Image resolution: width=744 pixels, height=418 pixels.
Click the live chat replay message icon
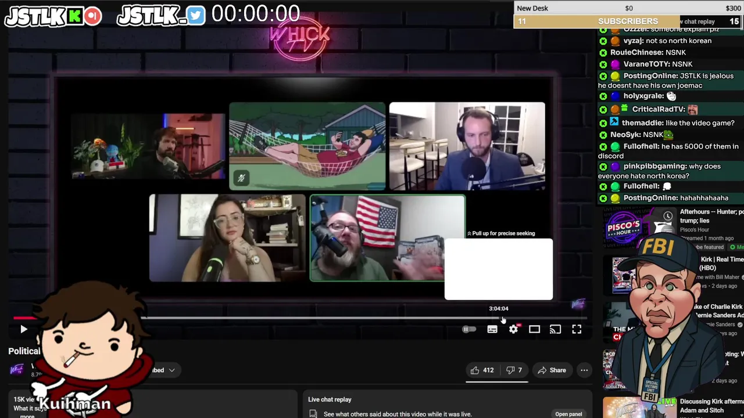pos(313,414)
